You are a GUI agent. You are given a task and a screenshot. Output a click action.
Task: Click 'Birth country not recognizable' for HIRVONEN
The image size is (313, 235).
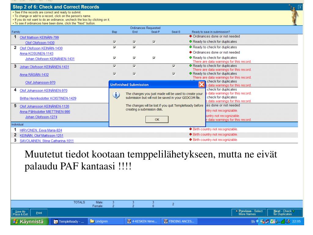click(215, 129)
